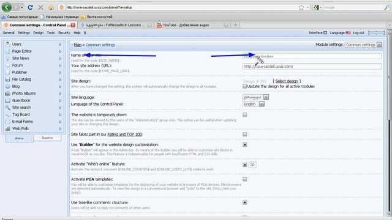Viewport: 392px width, 220px height.
Task: Click the stop loading X icon
Action: (x=40, y=7)
